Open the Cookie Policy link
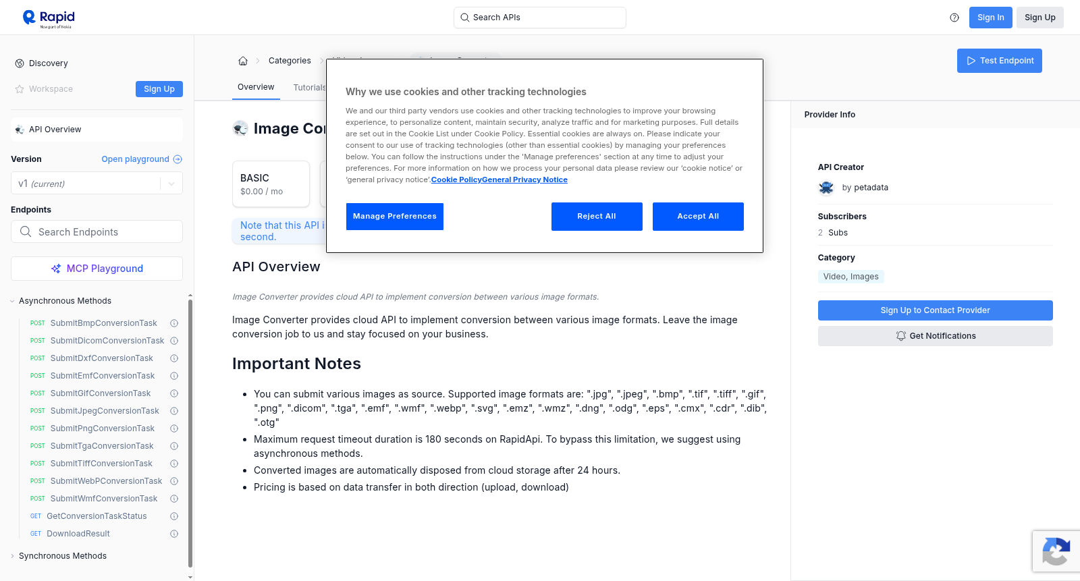 tap(456, 179)
